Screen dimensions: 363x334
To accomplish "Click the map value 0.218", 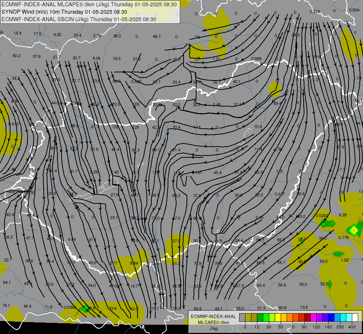I will [315, 12].
